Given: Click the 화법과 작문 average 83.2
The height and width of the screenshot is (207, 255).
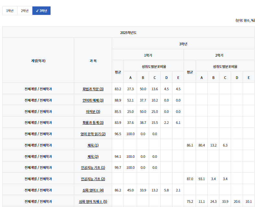Looking at the screenshot, I should point(118,89).
